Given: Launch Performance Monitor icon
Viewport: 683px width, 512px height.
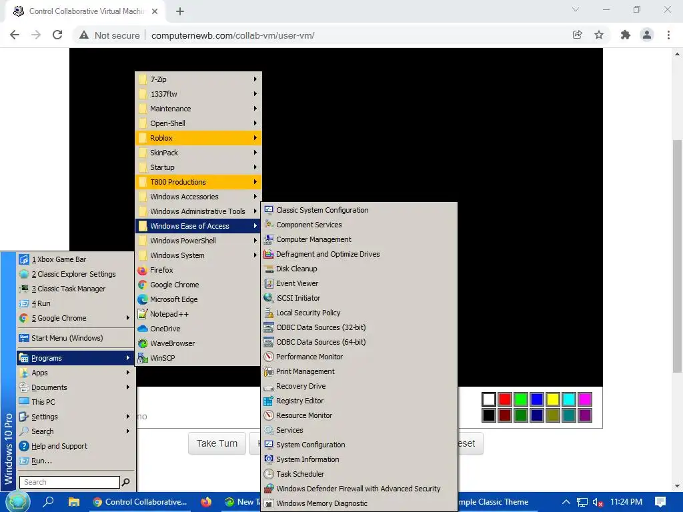Looking at the screenshot, I should tap(269, 357).
